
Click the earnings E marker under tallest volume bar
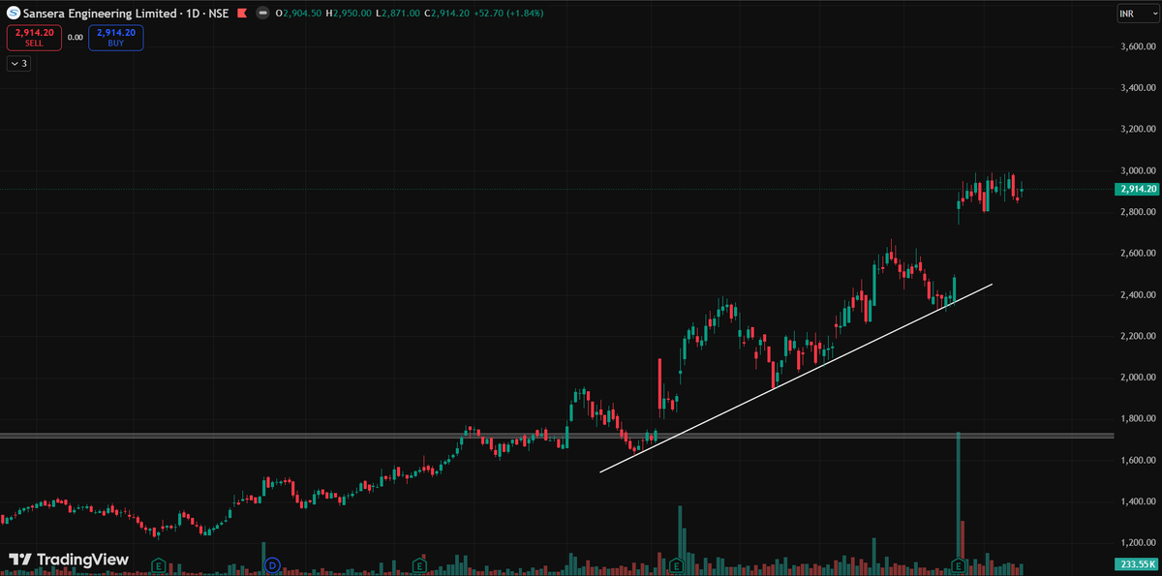coord(959,564)
